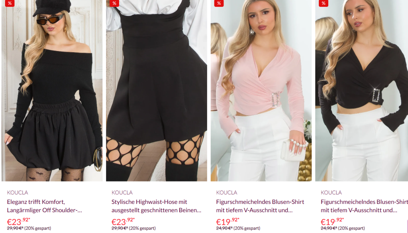Screen dimensions: 408x233
Task: Open the highwaist shorts product image
Action: (x=157, y=91)
